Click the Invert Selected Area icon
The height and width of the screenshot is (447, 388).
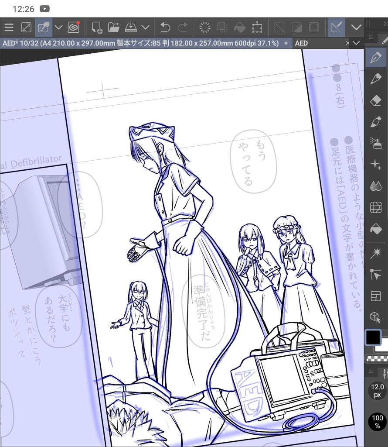296,28
